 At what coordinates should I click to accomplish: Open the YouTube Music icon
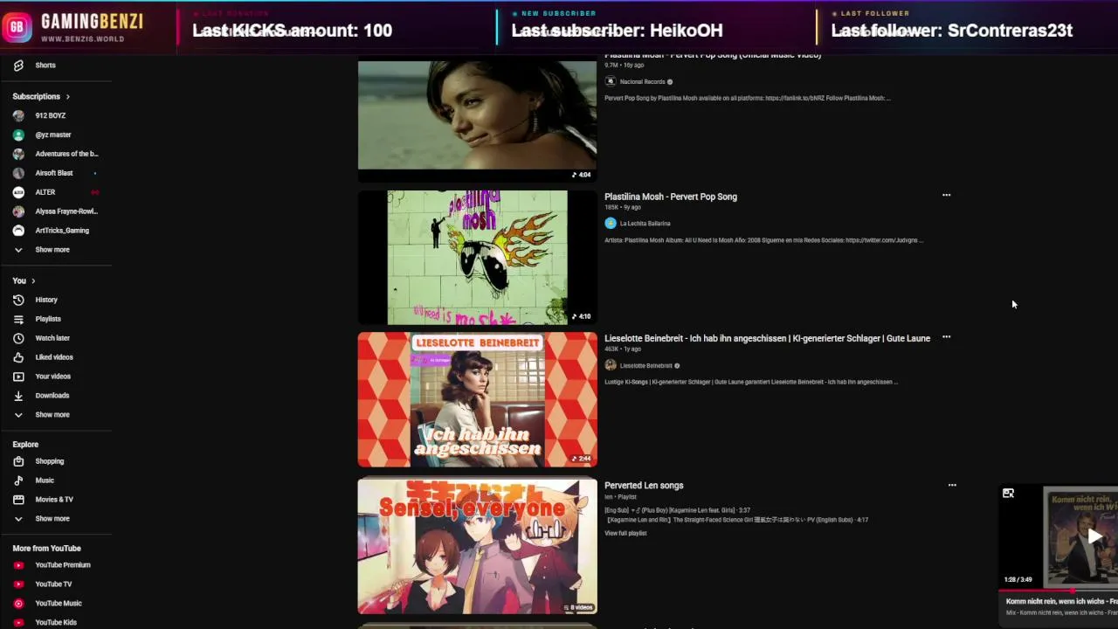[x=18, y=604]
